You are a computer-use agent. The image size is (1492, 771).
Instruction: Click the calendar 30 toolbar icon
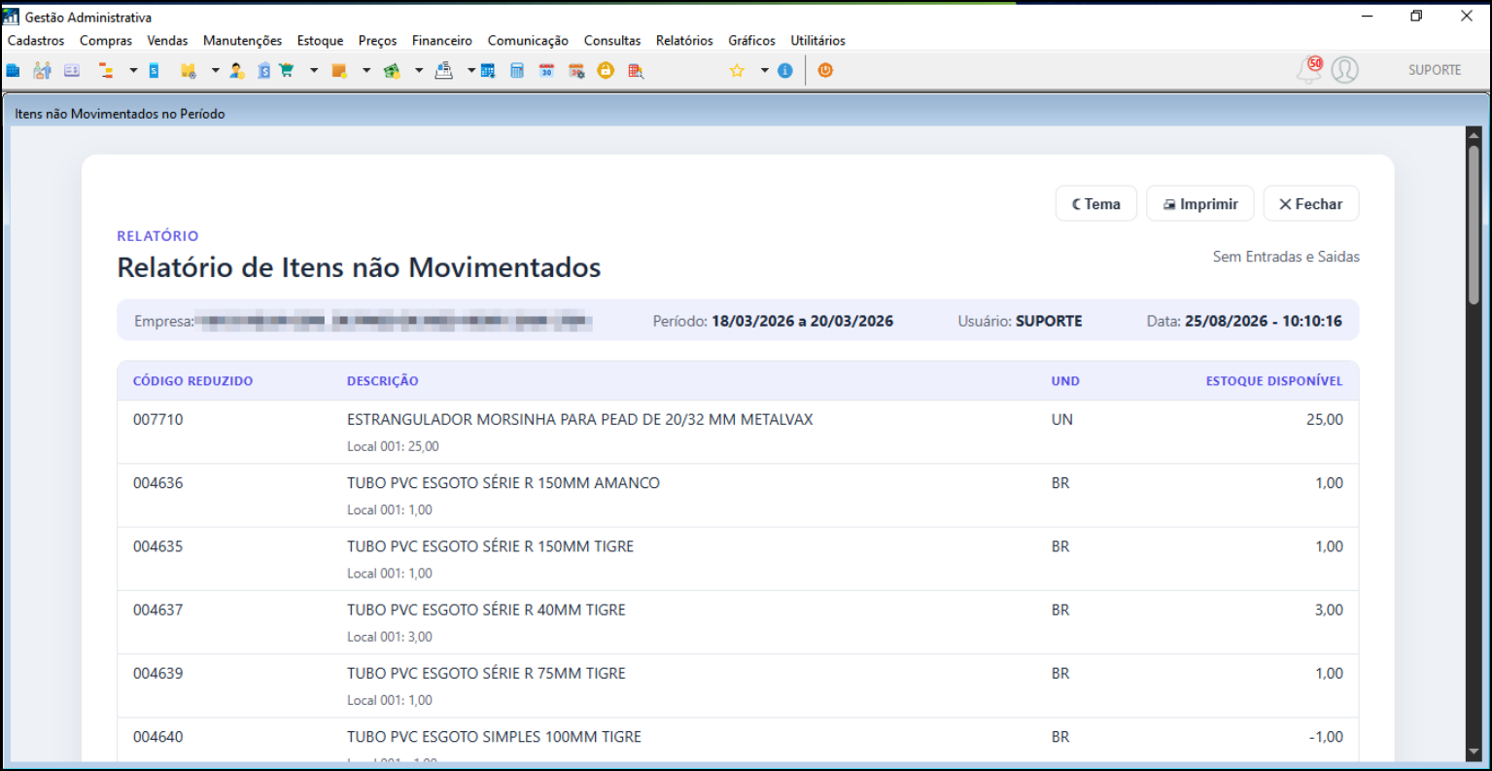(x=546, y=70)
